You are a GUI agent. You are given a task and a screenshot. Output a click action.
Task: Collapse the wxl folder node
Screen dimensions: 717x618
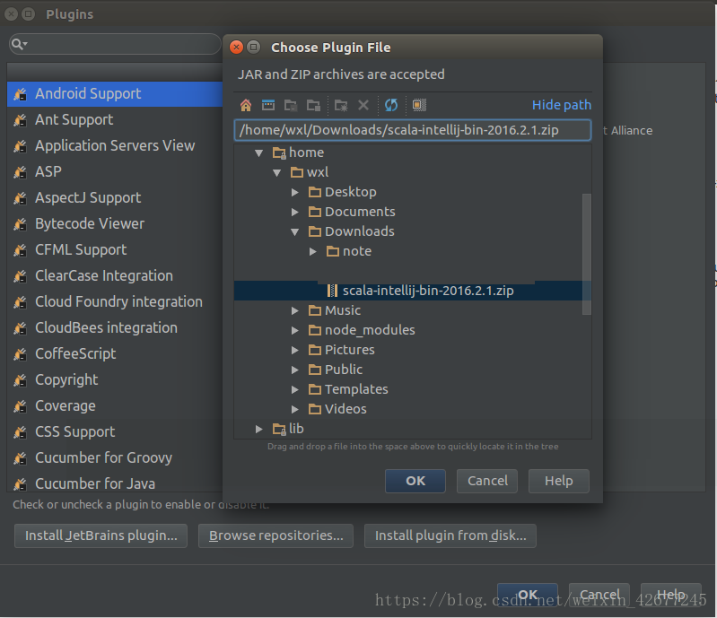click(276, 173)
